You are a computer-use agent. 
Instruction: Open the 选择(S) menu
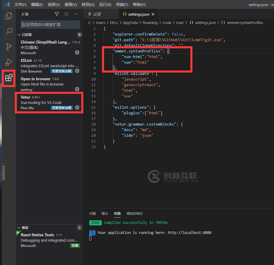point(53,4)
